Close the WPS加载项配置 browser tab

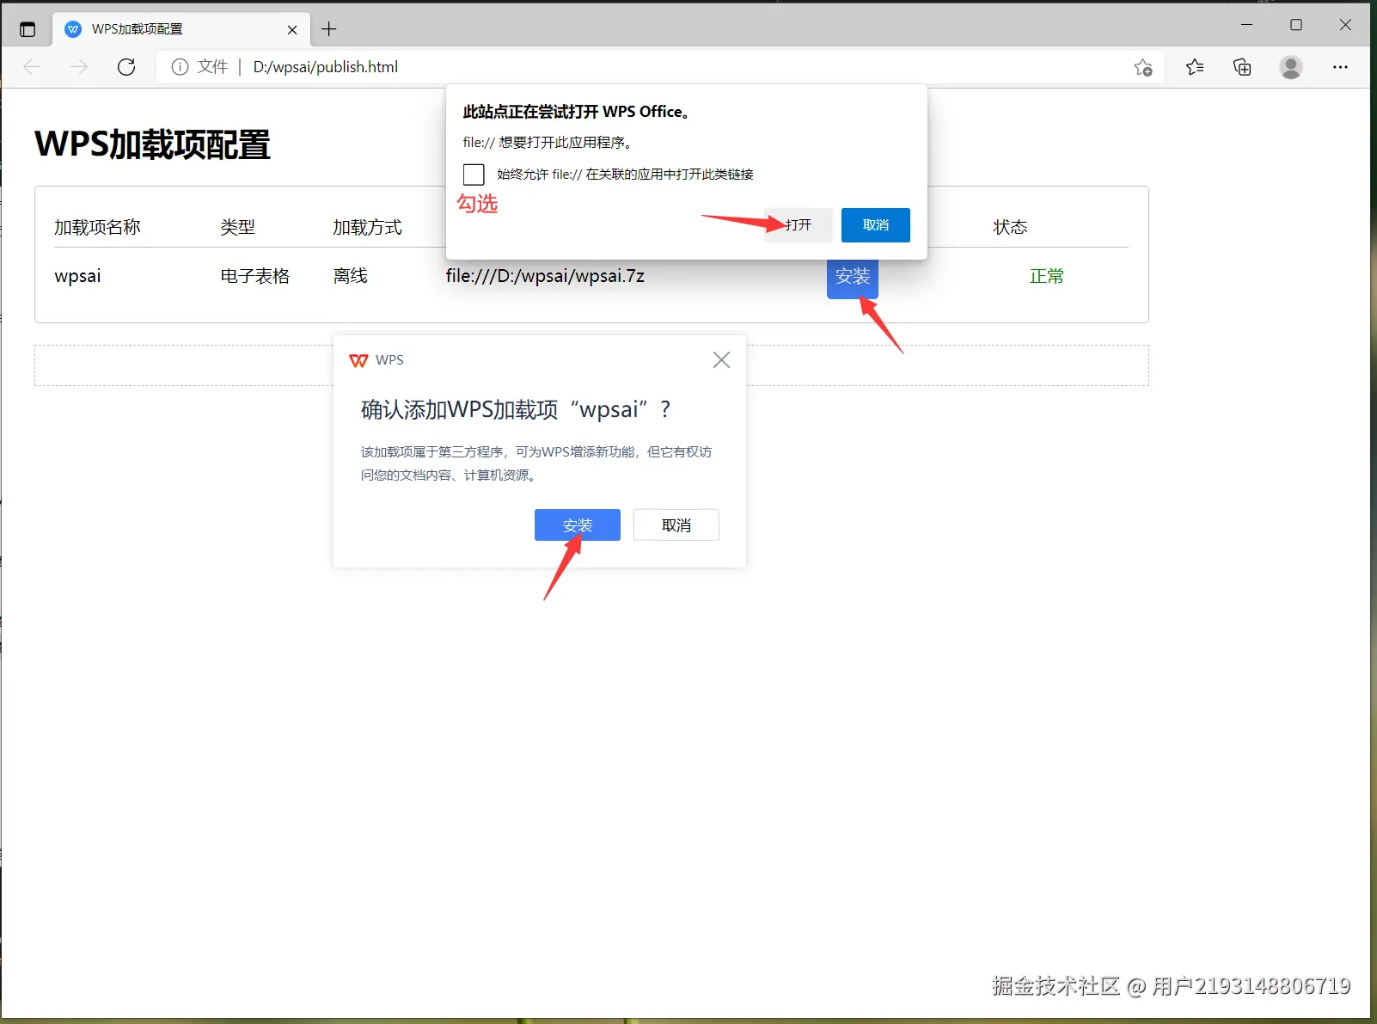[292, 29]
